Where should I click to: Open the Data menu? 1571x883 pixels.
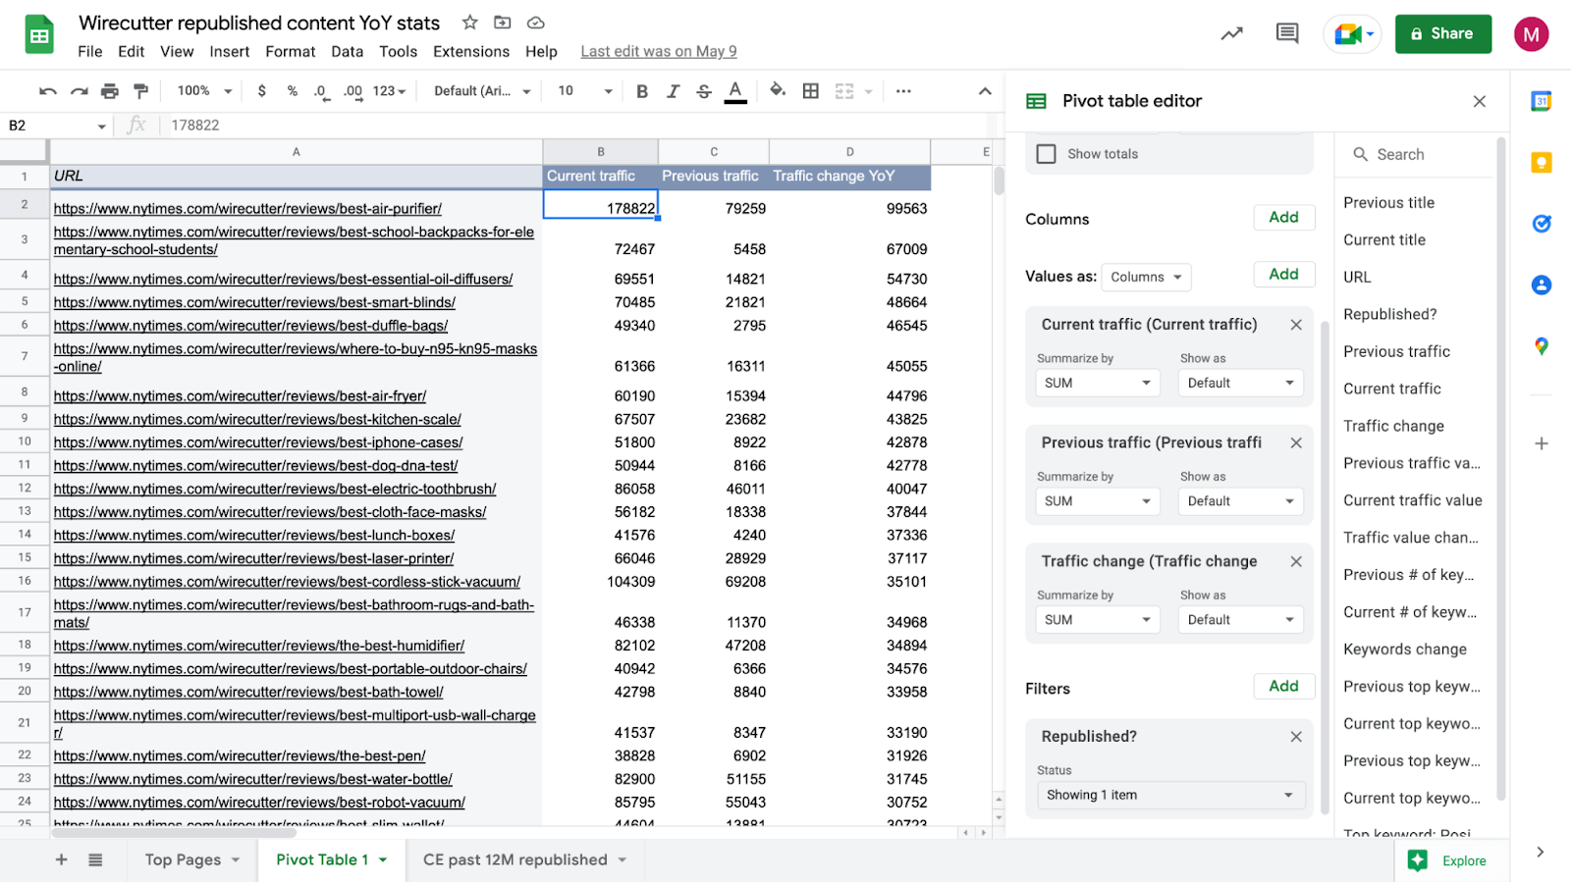point(347,52)
